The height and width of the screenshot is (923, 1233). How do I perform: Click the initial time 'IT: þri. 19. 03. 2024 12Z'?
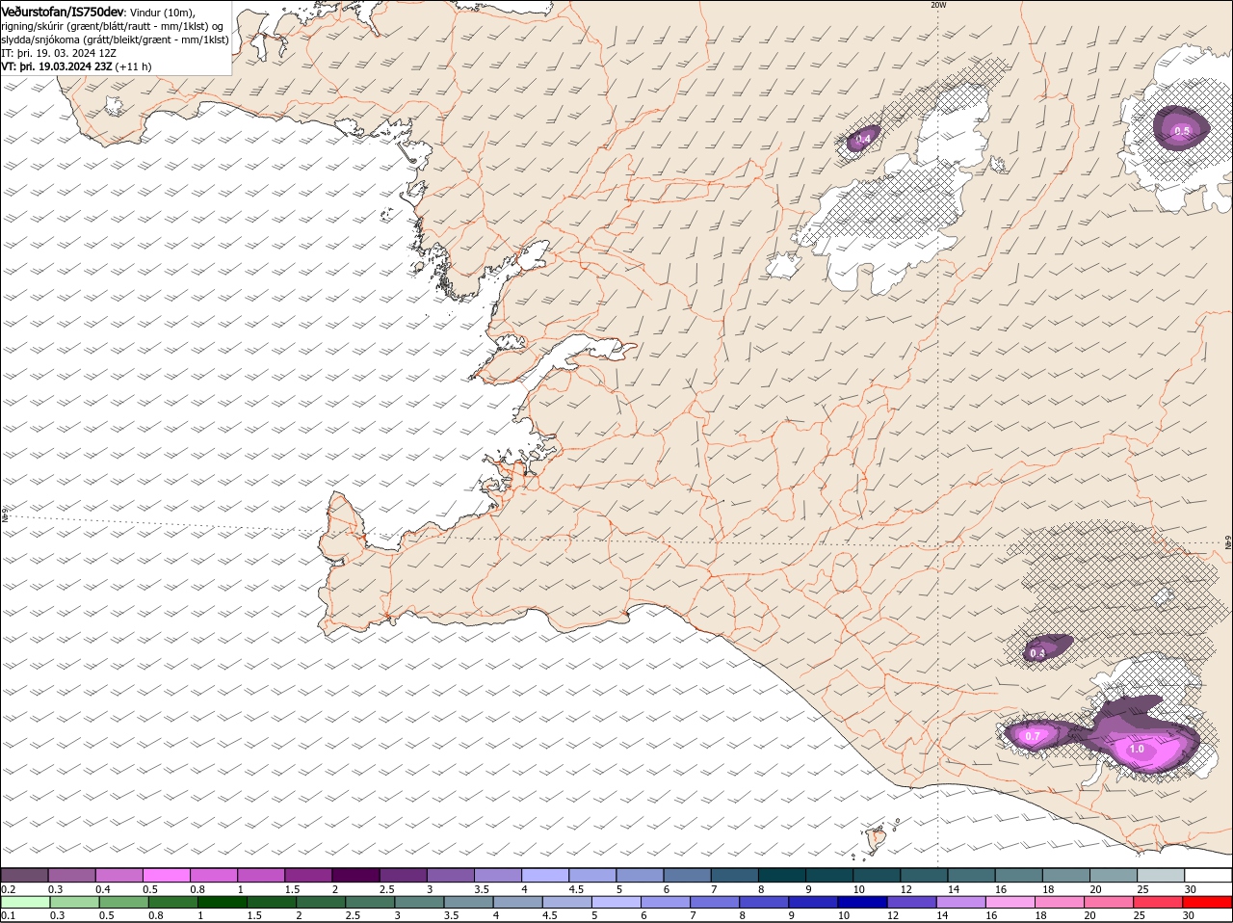point(59,53)
